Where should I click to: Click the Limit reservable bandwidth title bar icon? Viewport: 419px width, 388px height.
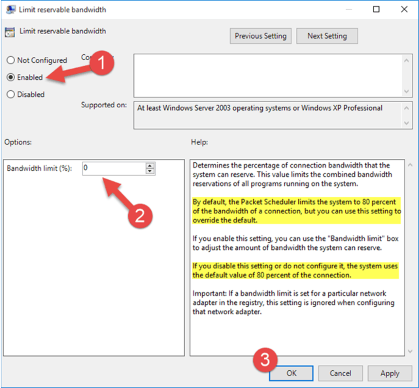click(x=10, y=9)
